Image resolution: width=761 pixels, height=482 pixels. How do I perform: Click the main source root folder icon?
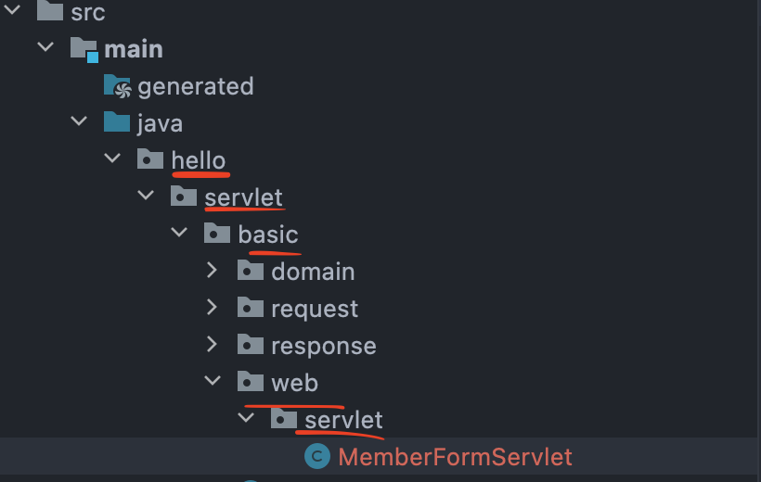click(84, 49)
